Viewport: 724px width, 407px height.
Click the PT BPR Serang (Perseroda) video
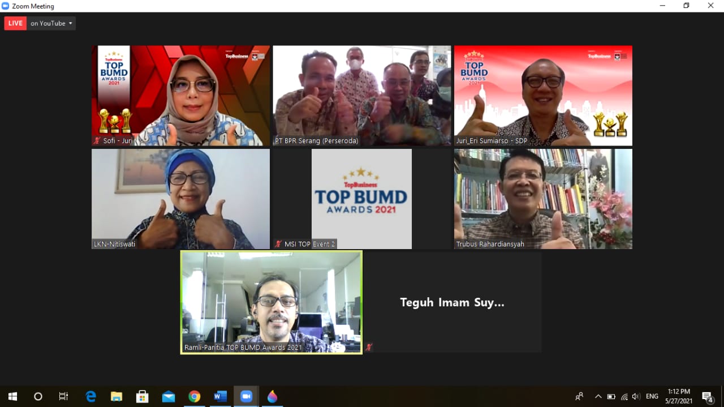click(x=361, y=95)
